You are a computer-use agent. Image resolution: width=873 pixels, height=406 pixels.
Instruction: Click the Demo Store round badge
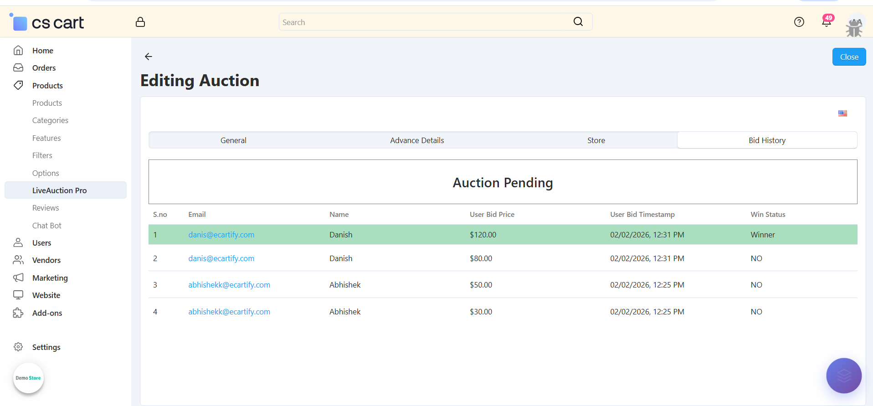click(x=28, y=378)
